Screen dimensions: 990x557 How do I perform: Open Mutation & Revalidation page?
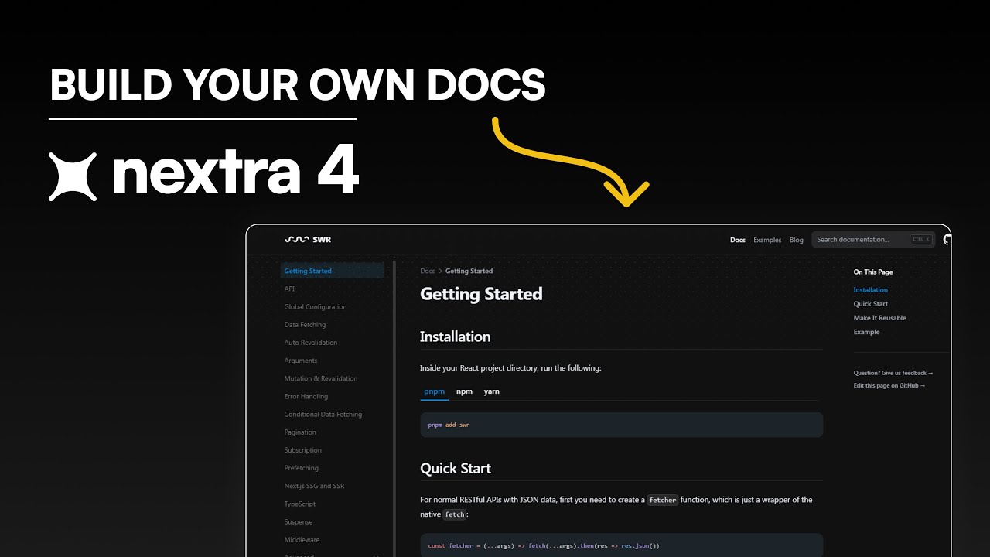pyautogui.click(x=321, y=378)
